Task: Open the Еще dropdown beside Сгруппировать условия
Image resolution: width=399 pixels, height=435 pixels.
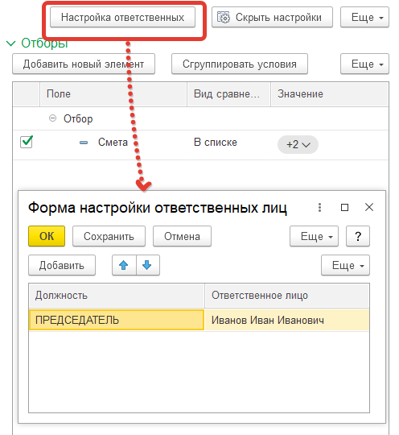Action: click(x=364, y=64)
